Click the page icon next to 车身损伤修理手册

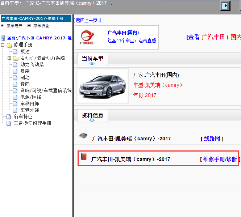tap(9, 123)
